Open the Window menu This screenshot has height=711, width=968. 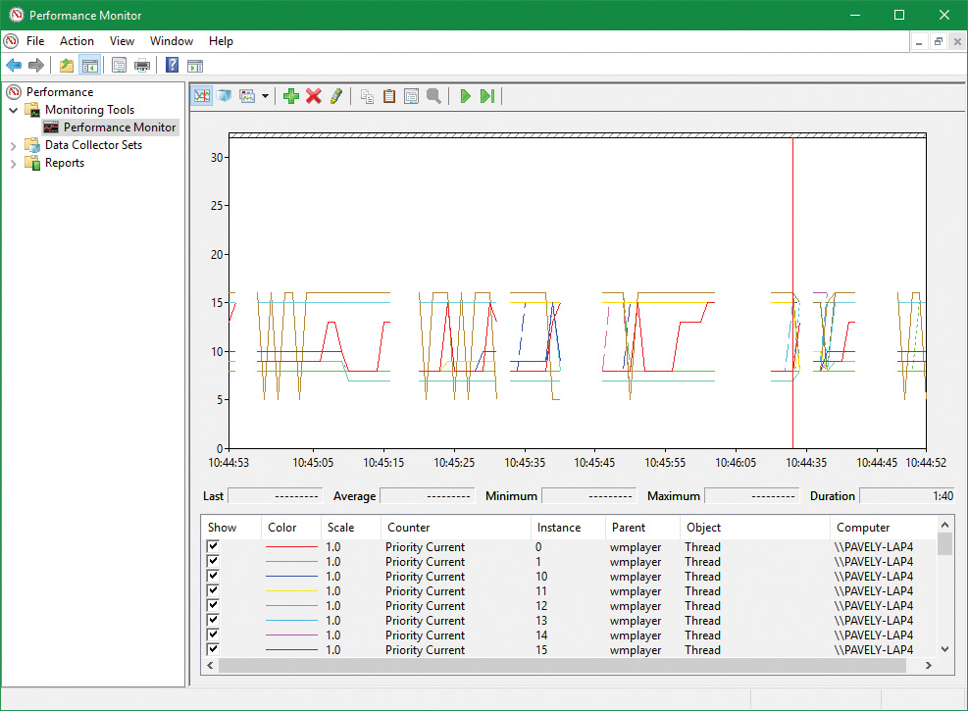[x=172, y=41]
